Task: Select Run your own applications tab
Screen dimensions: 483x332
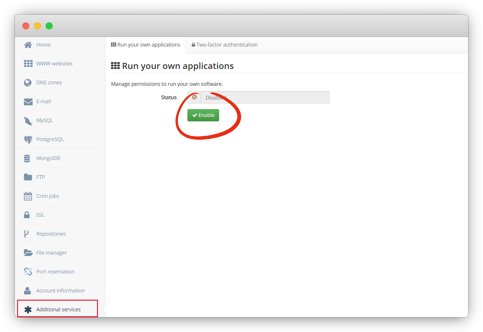Action: point(146,45)
